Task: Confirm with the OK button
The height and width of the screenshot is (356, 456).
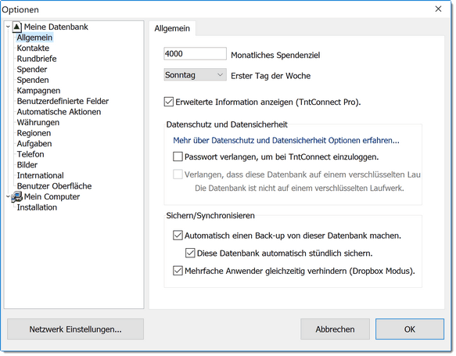Action: click(410, 329)
